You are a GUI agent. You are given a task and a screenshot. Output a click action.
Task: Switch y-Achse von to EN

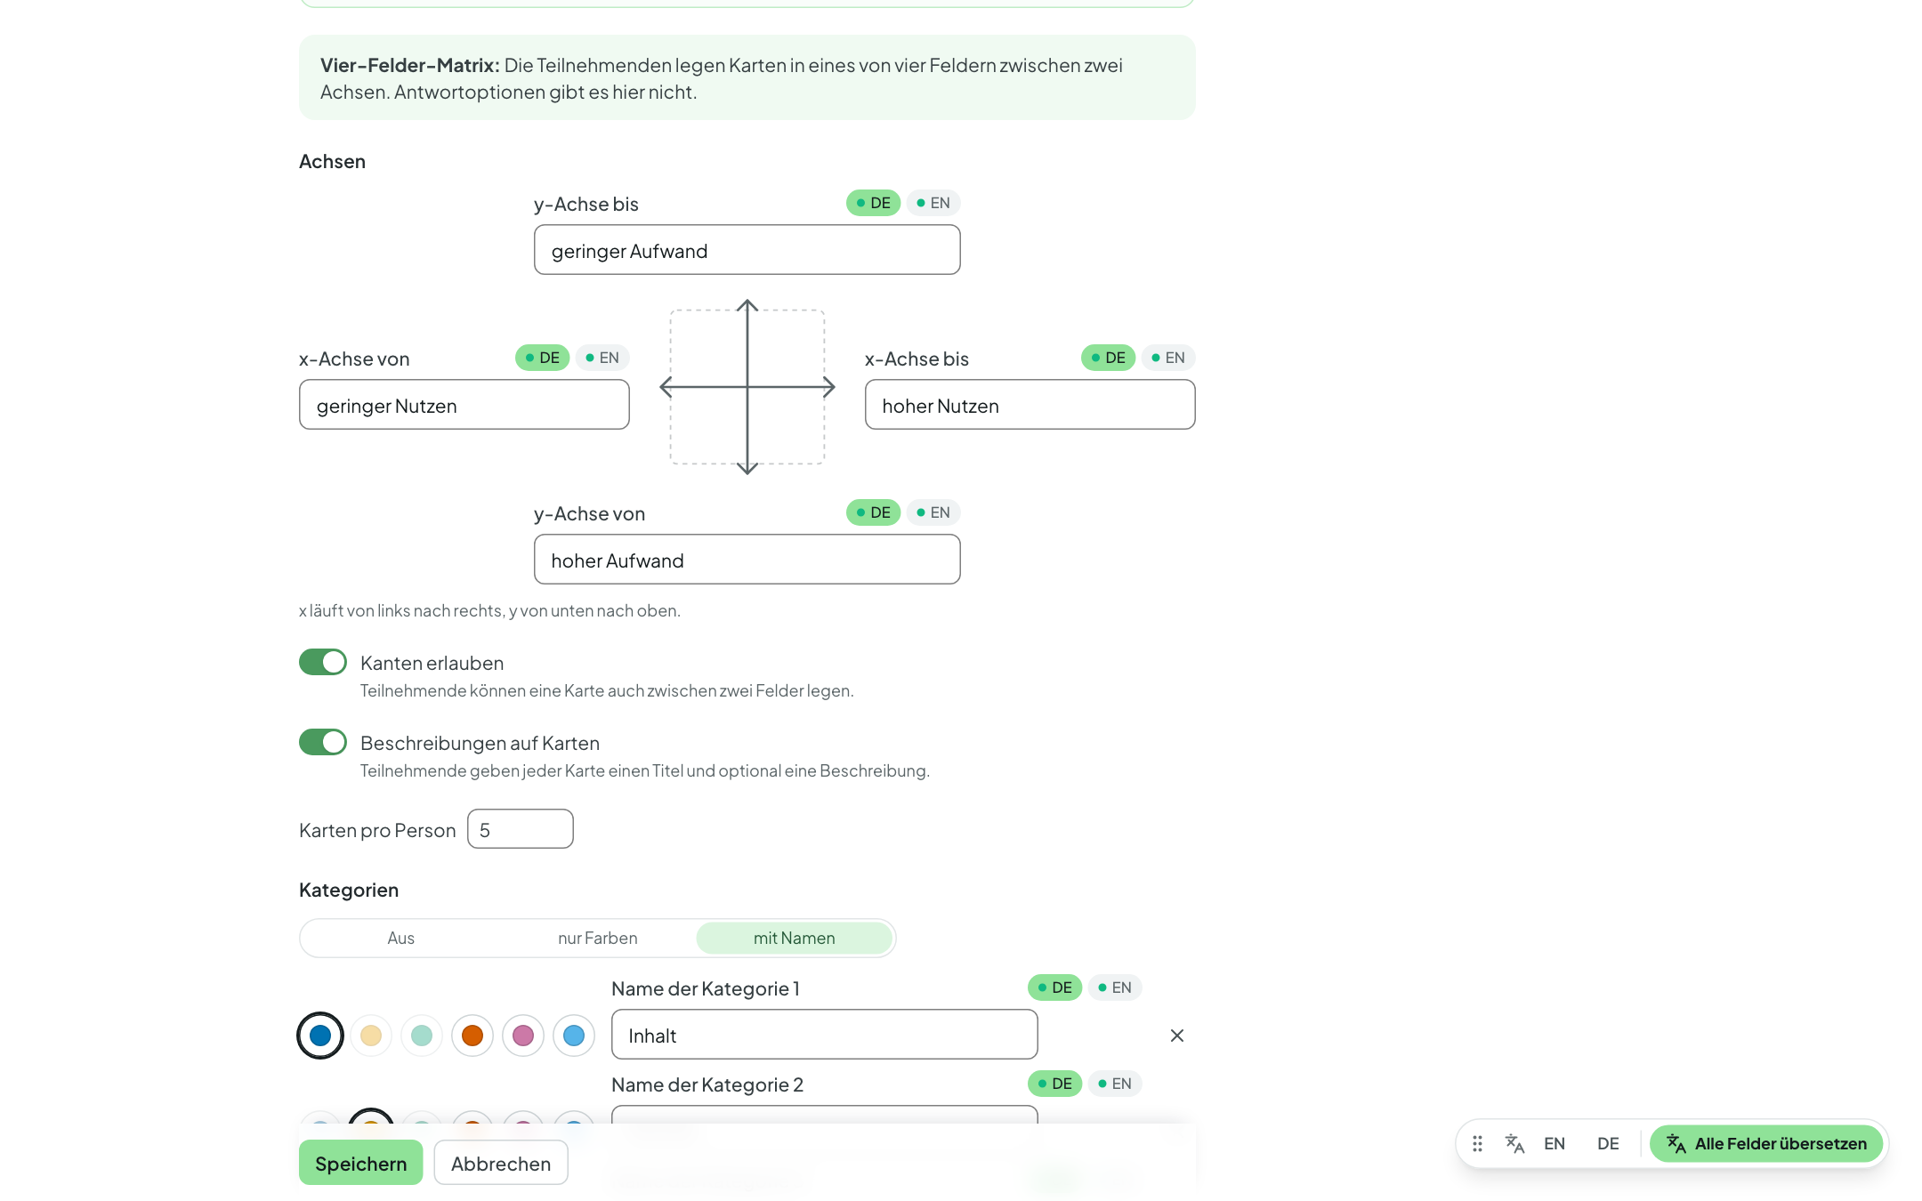click(x=933, y=512)
